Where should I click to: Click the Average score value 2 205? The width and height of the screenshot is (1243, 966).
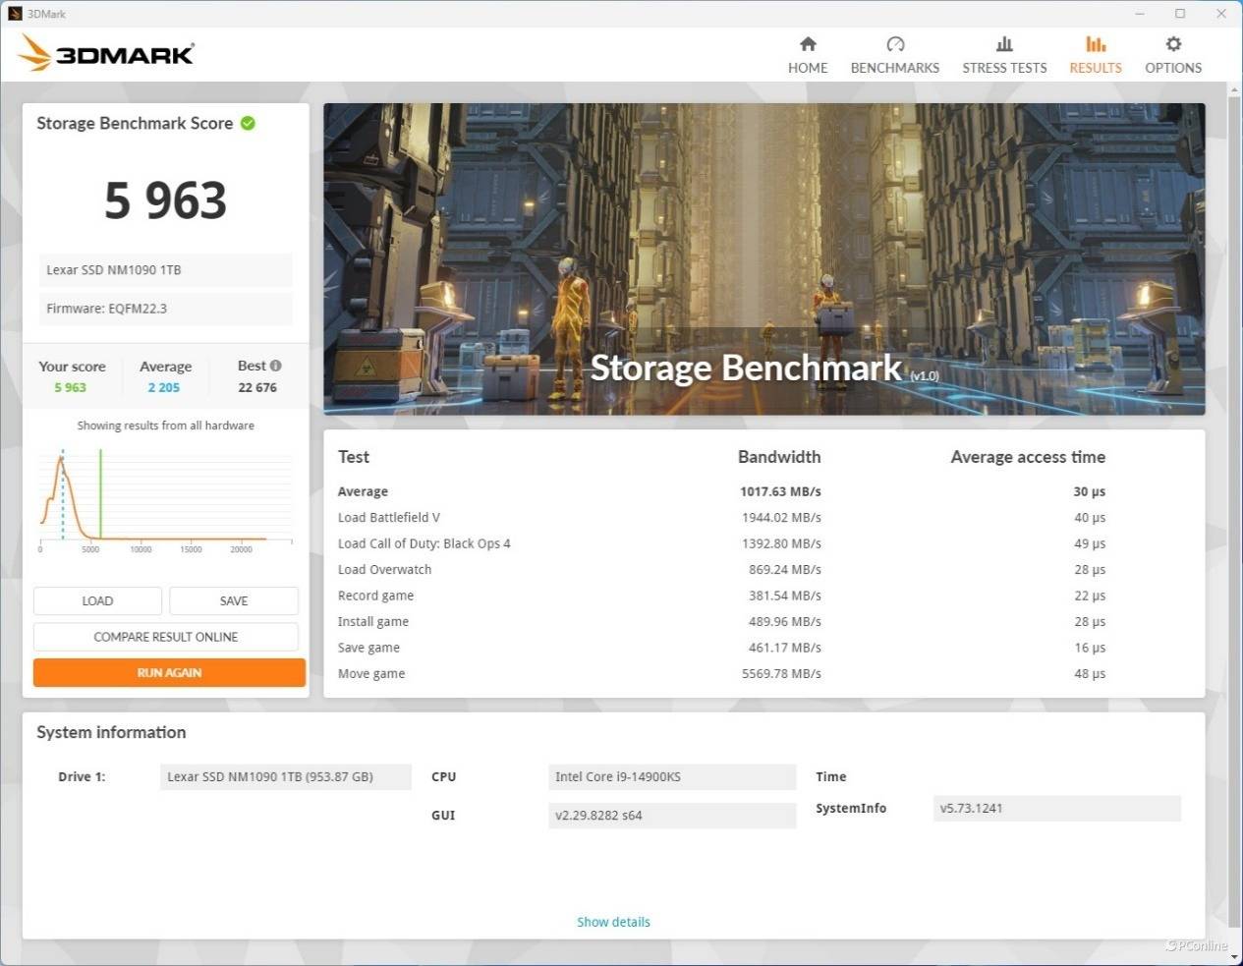tap(164, 388)
